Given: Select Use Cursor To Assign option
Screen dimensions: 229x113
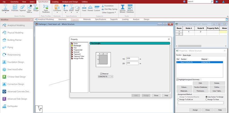Looking at the screenshot, I should [x=206, y=97].
